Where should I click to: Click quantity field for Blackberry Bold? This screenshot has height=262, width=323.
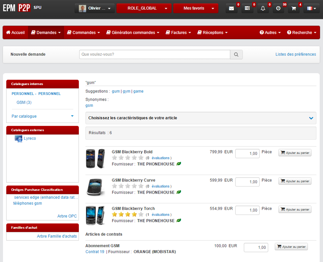click(x=247, y=153)
